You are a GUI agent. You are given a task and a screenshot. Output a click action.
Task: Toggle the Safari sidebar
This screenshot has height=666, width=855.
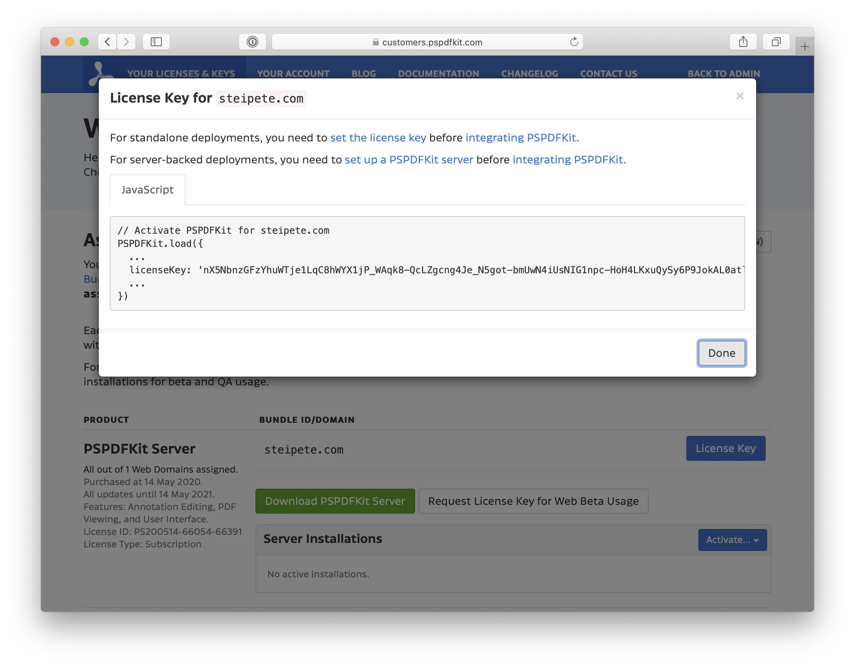click(156, 41)
